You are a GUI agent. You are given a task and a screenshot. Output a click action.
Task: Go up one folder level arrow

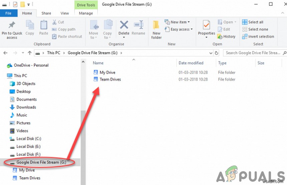click(30, 53)
